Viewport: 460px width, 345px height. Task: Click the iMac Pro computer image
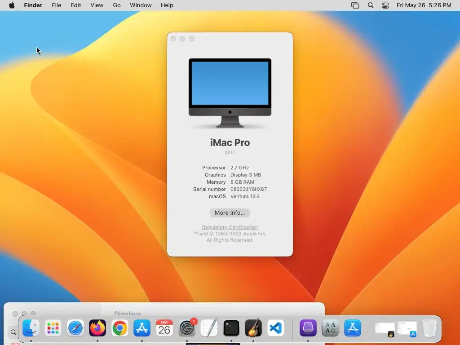[230, 93]
